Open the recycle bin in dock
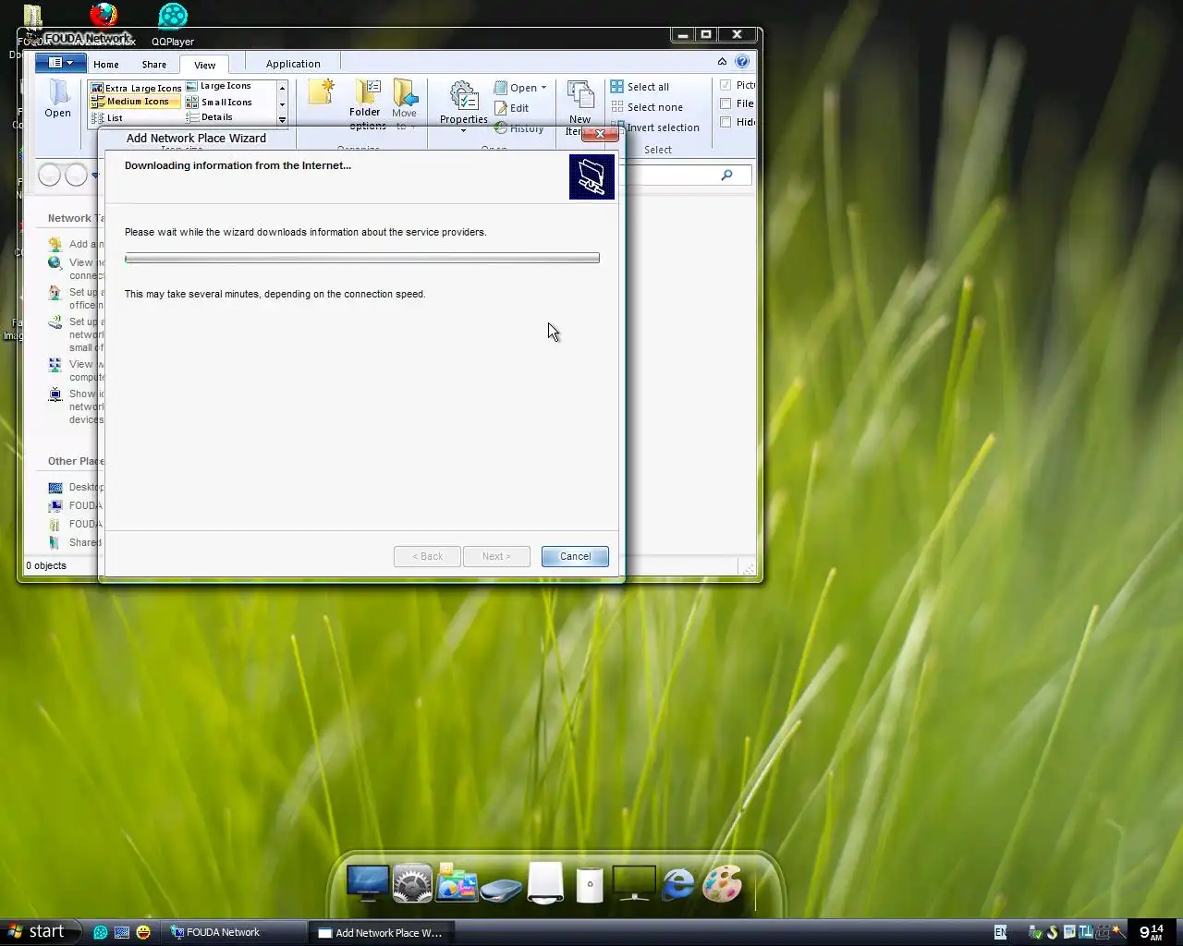This screenshot has height=946, width=1183. [x=590, y=884]
